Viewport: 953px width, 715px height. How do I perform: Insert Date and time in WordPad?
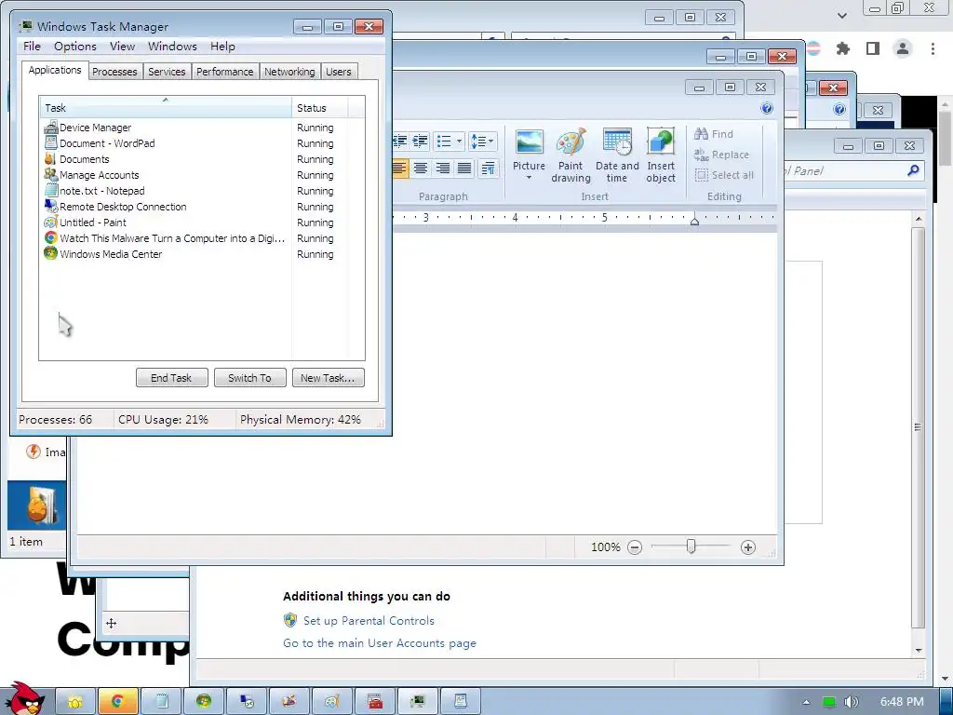617,155
